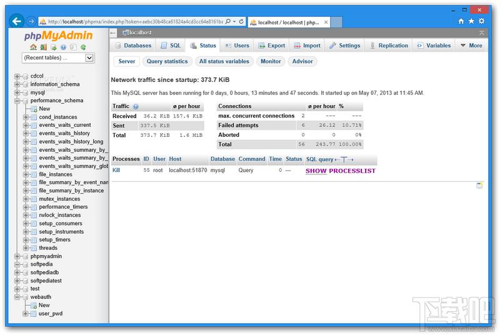Open the Query statistics sub-tab

click(167, 61)
